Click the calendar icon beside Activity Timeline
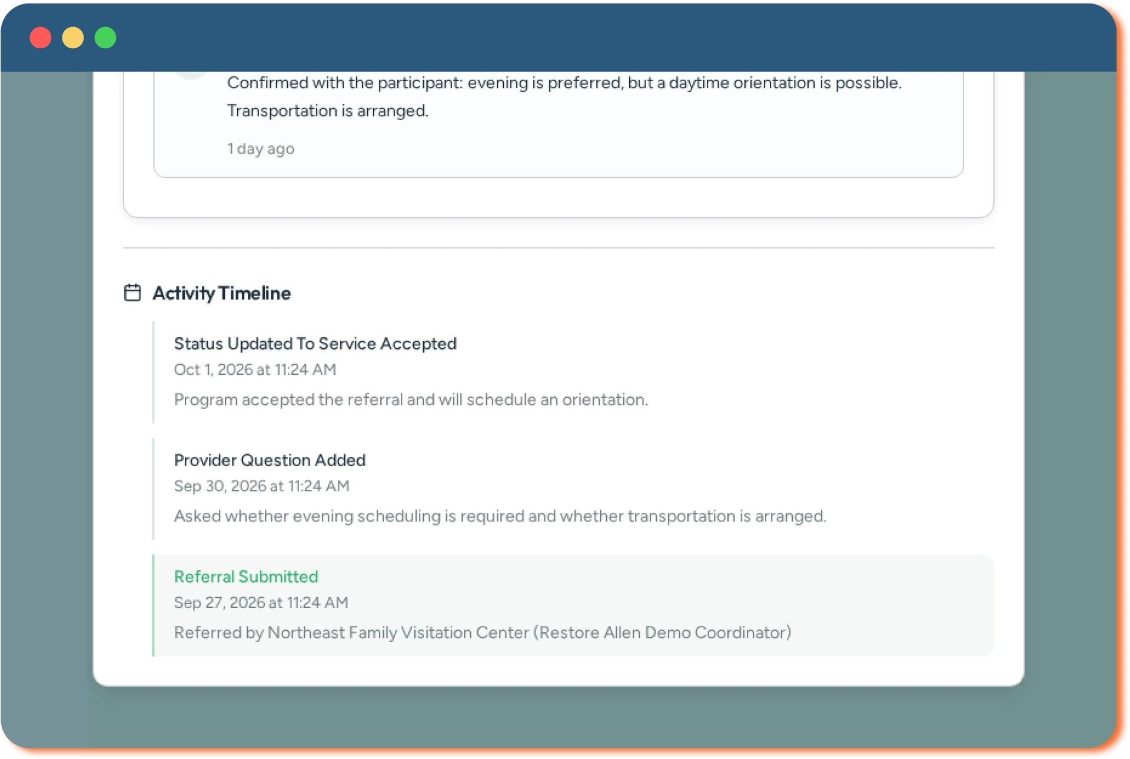The image size is (1130, 759). tap(132, 292)
